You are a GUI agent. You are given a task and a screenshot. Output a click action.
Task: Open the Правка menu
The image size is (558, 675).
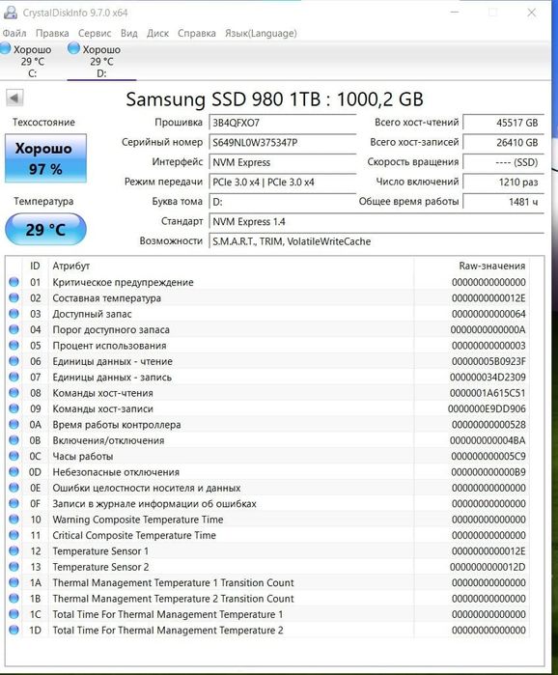click(x=52, y=33)
